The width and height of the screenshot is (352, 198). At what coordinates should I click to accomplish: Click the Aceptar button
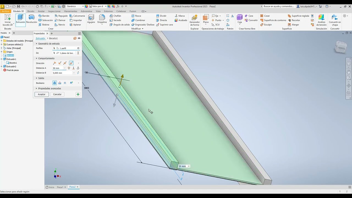(42, 94)
